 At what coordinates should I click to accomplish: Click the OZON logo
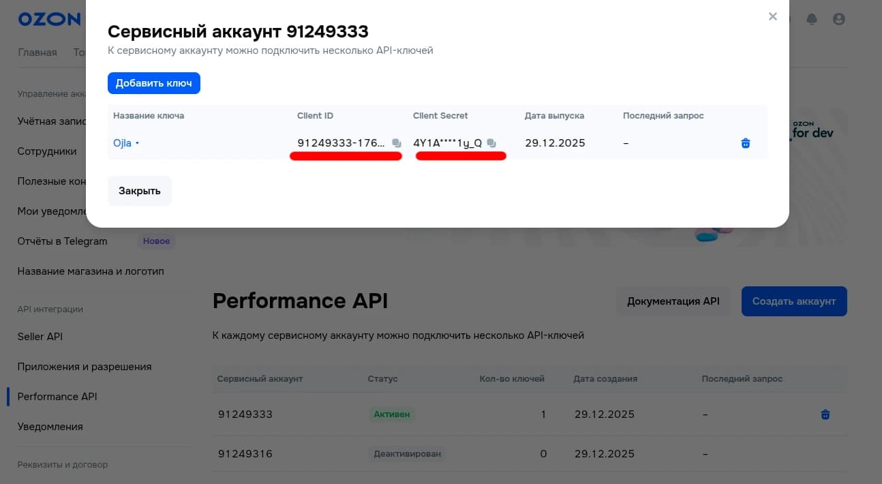(x=49, y=19)
